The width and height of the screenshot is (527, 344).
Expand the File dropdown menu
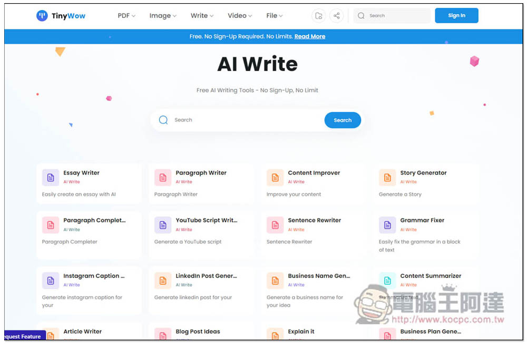point(274,16)
